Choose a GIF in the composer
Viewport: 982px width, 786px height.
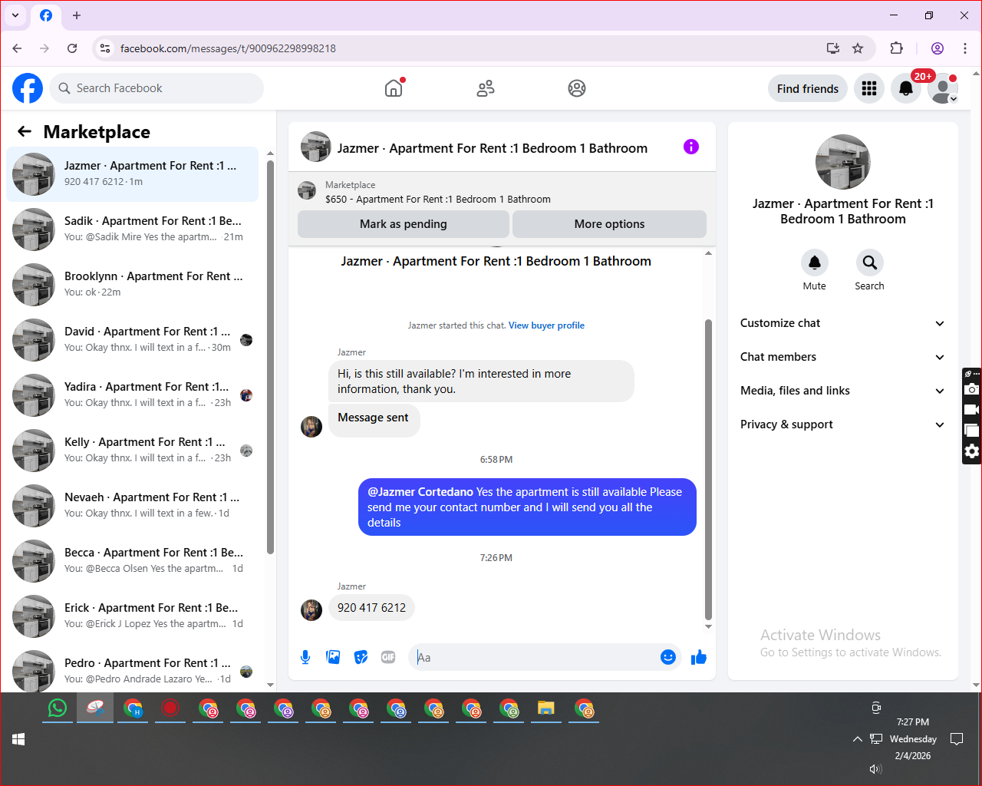coord(388,657)
